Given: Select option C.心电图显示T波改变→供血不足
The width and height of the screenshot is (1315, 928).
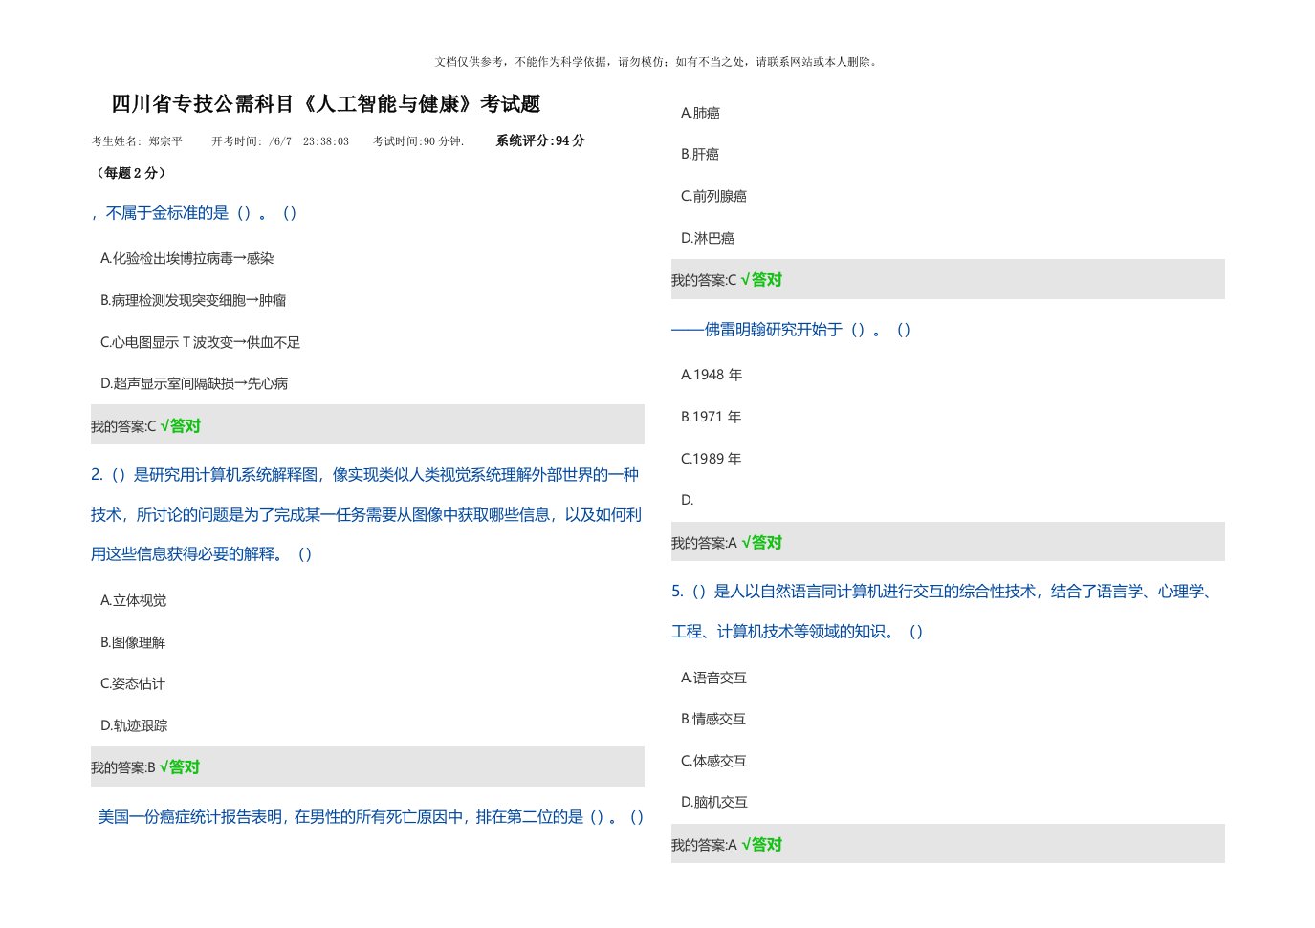Looking at the screenshot, I should [x=200, y=342].
